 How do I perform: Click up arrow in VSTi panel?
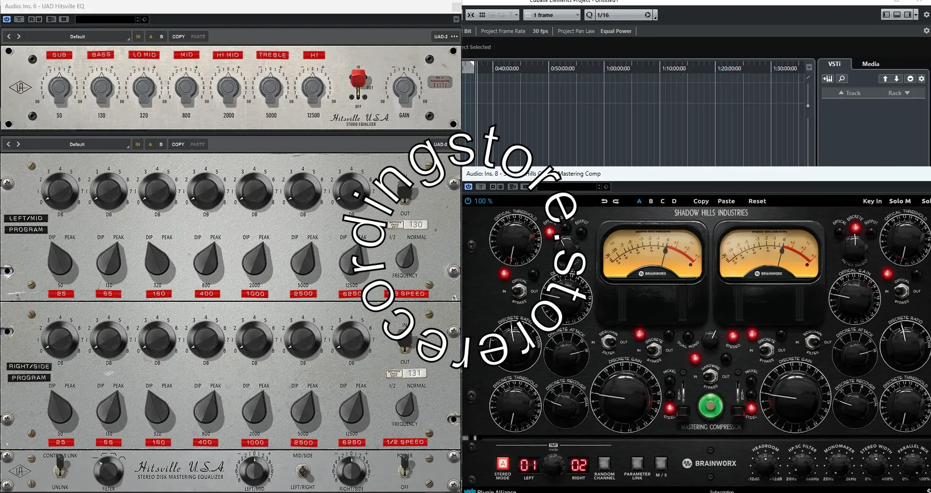pyautogui.click(x=885, y=79)
